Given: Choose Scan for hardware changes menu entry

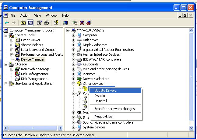Looking at the screenshot, I should coord(115,109).
